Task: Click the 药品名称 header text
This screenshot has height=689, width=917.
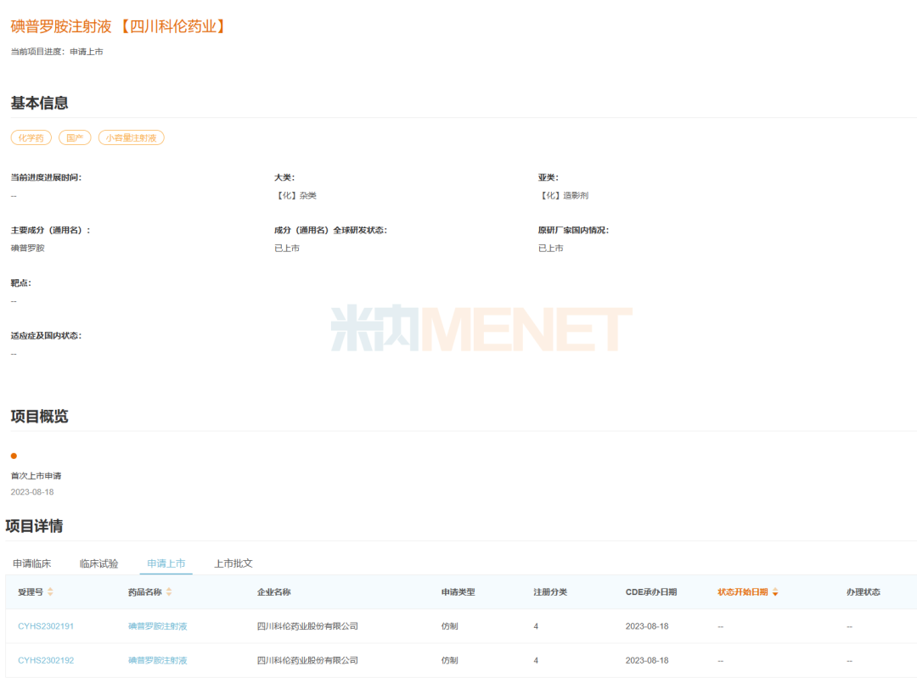Action: tap(145, 592)
